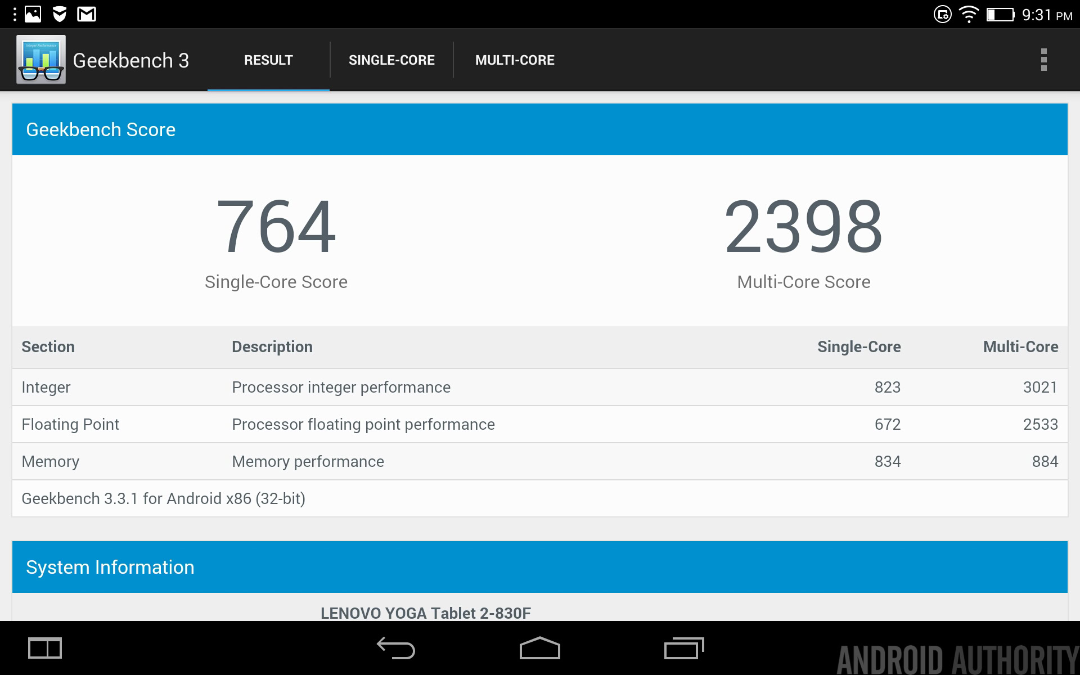The width and height of the screenshot is (1080, 675).
Task: Tap the Geekbench 3 app icon
Action: coord(40,60)
